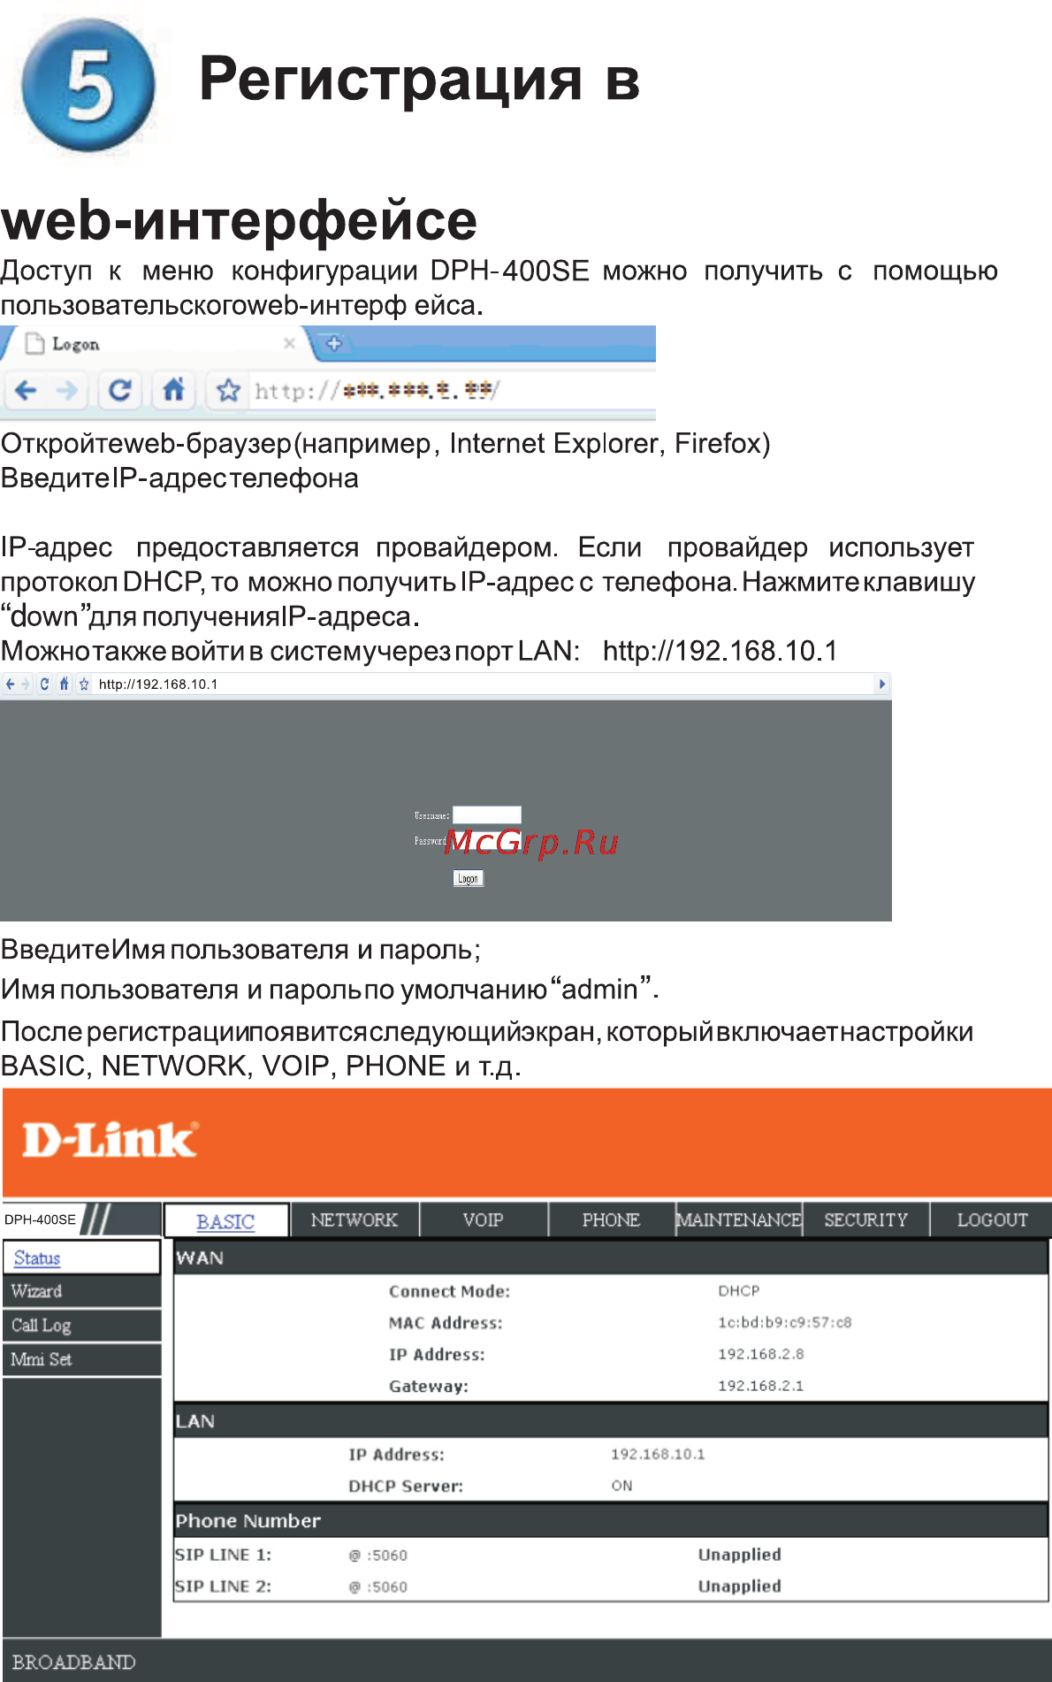Select the Logon browser tab
Viewport: 1052px width, 1682px height.
coord(159,343)
